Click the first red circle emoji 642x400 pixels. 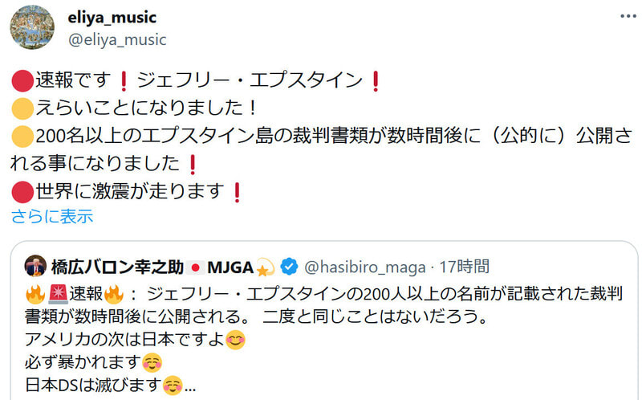(x=22, y=80)
